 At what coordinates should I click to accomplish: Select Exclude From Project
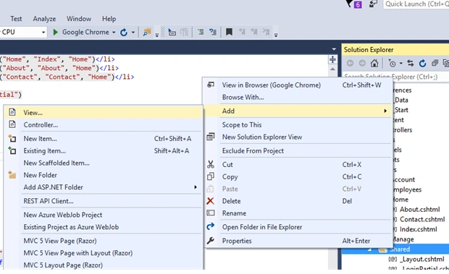[298, 151]
